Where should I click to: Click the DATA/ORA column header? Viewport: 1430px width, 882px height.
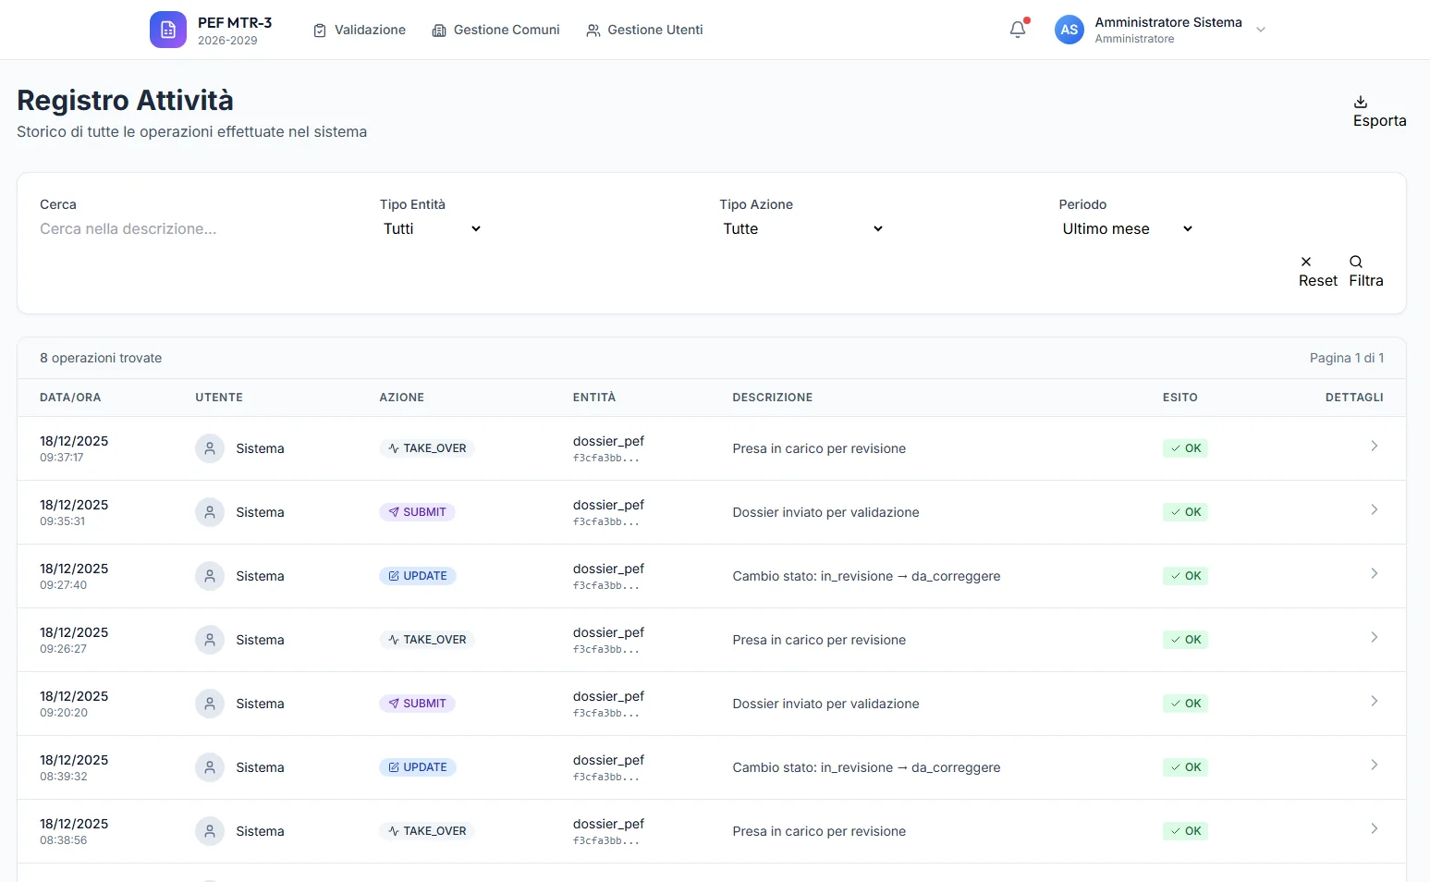tap(70, 398)
